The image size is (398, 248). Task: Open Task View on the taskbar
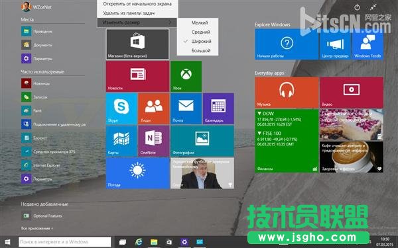[x=123, y=242]
